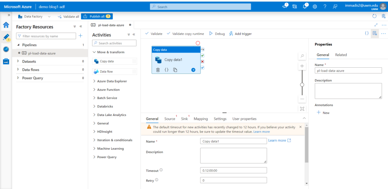Expand all Factory Resources with double-down chevron
The width and height of the screenshot is (388, 189).
(75, 26)
